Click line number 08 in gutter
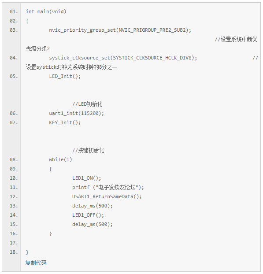This screenshot has width=263, height=274. (14, 160)
